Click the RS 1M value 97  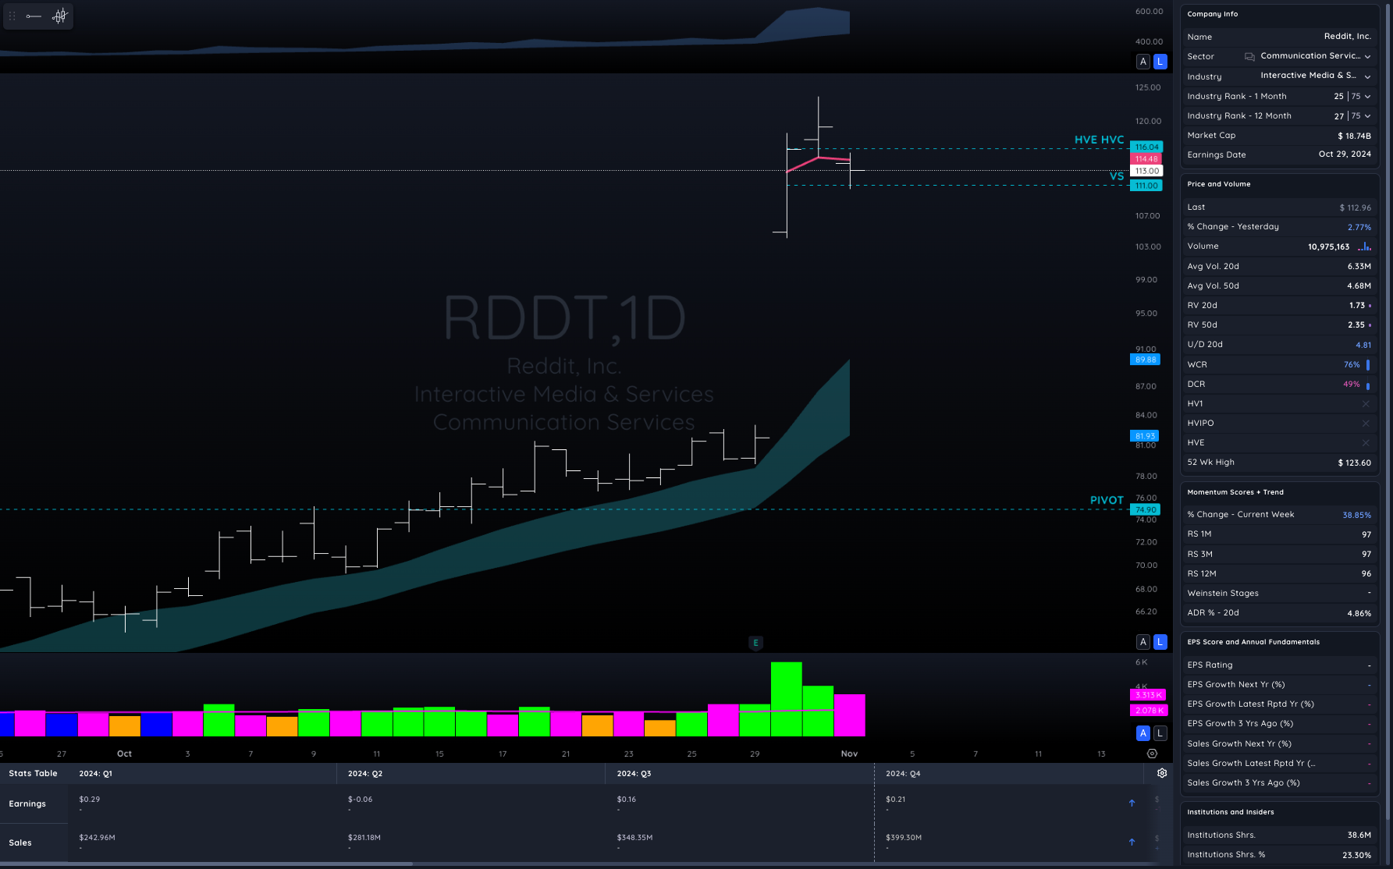point(1366,534)
